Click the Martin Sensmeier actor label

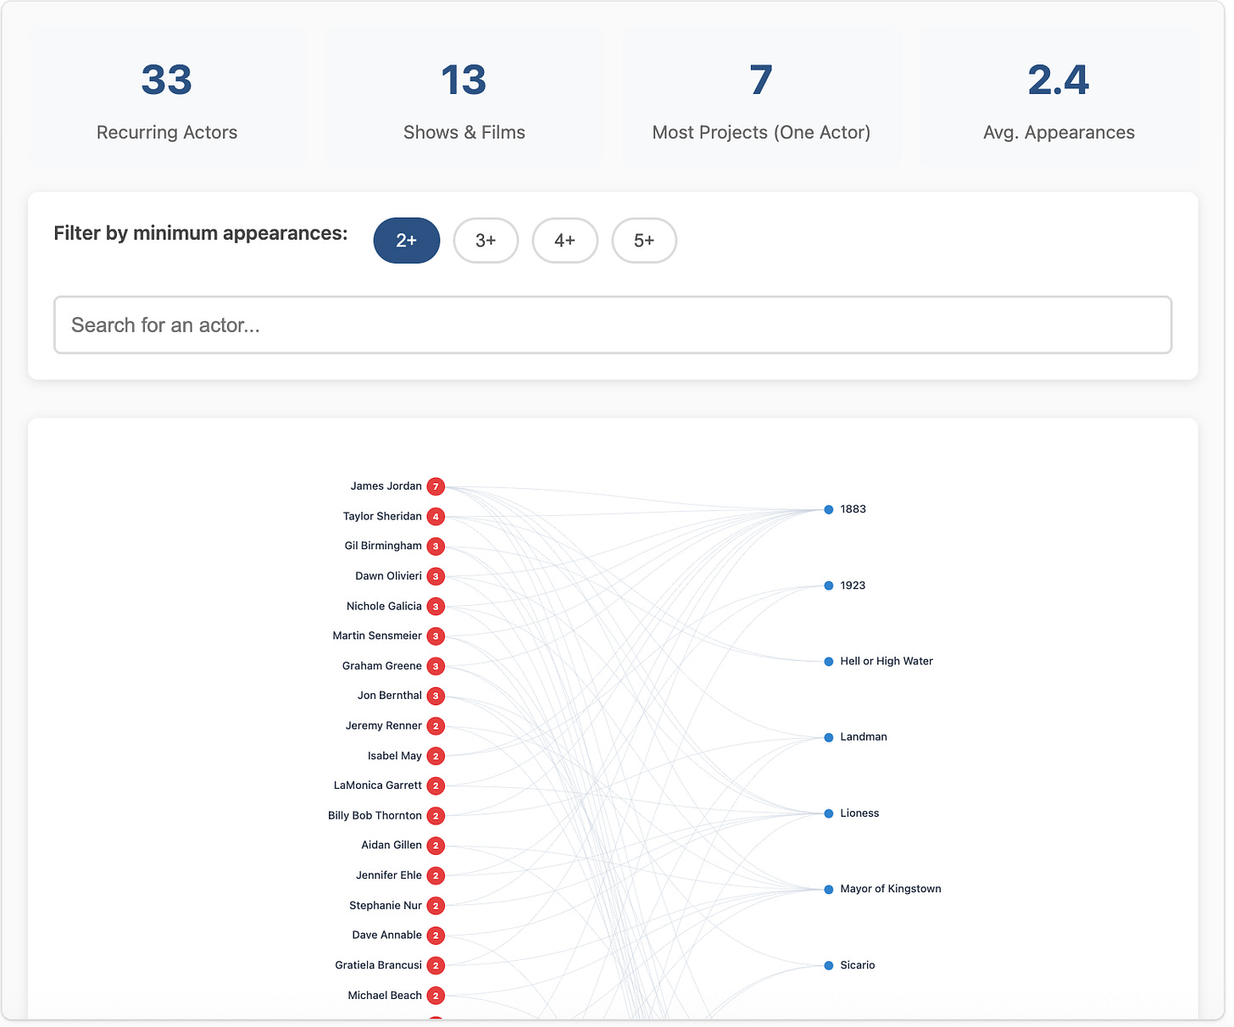[377, 636]
